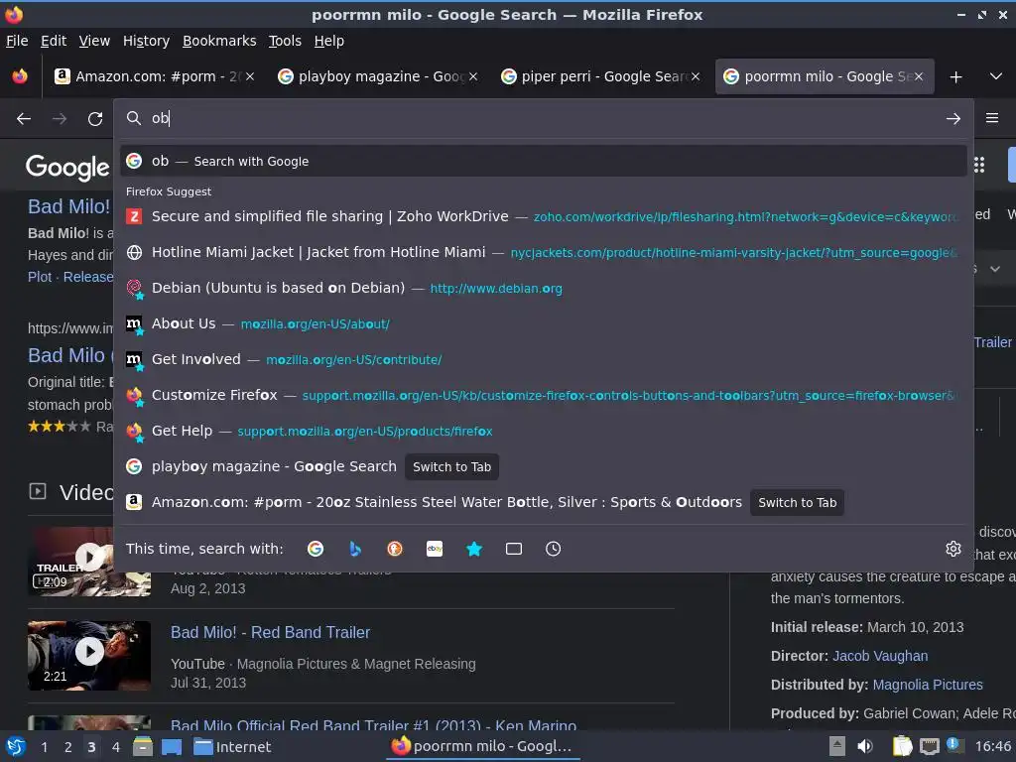Open the Tools menu
The height and width of the screenshot is (762, 1016).
285,41
